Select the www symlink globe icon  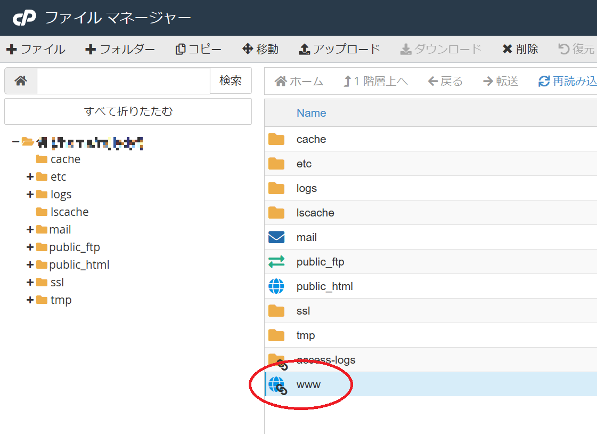tap(277, 385)
